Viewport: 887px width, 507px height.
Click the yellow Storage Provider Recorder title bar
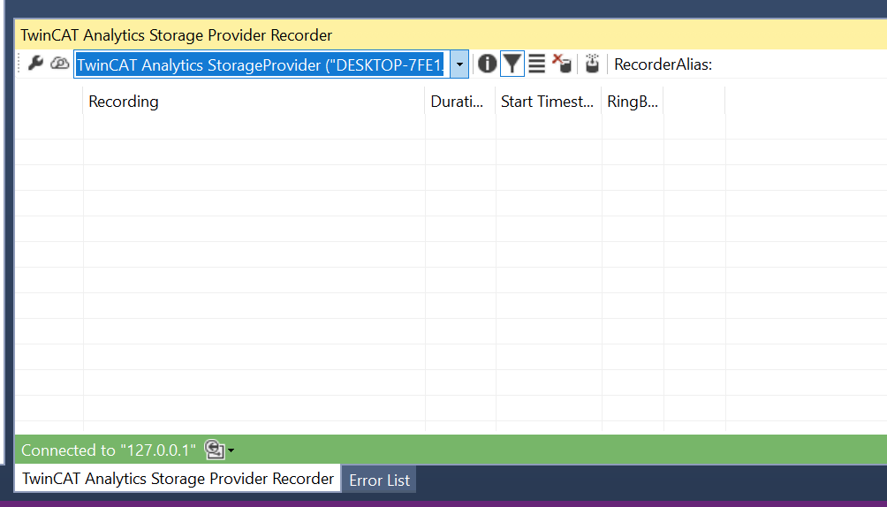pos(451,35)
